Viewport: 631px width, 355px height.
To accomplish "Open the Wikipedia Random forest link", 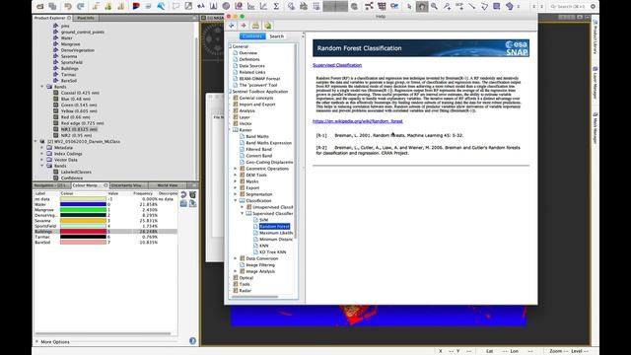I will coord(357,121).
